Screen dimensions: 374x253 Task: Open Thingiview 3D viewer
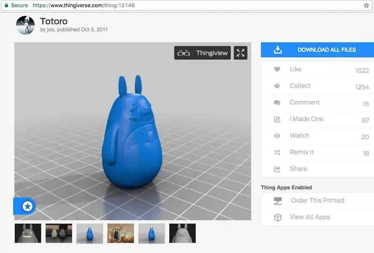coord(202,53)
